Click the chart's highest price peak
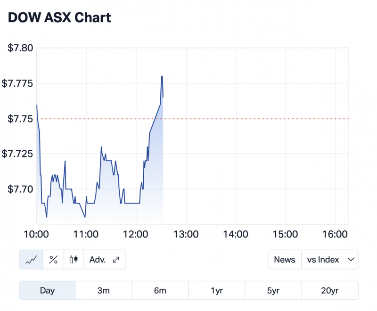Screen dimensions: 377x311 point(162,76)
